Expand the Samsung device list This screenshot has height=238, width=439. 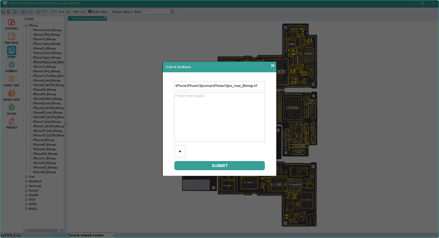[26, 186]
